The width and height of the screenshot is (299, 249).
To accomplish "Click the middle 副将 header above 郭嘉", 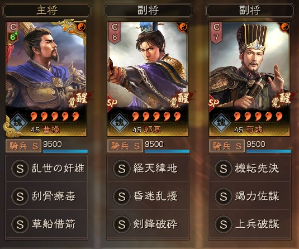I will click(x=148, y=10).
